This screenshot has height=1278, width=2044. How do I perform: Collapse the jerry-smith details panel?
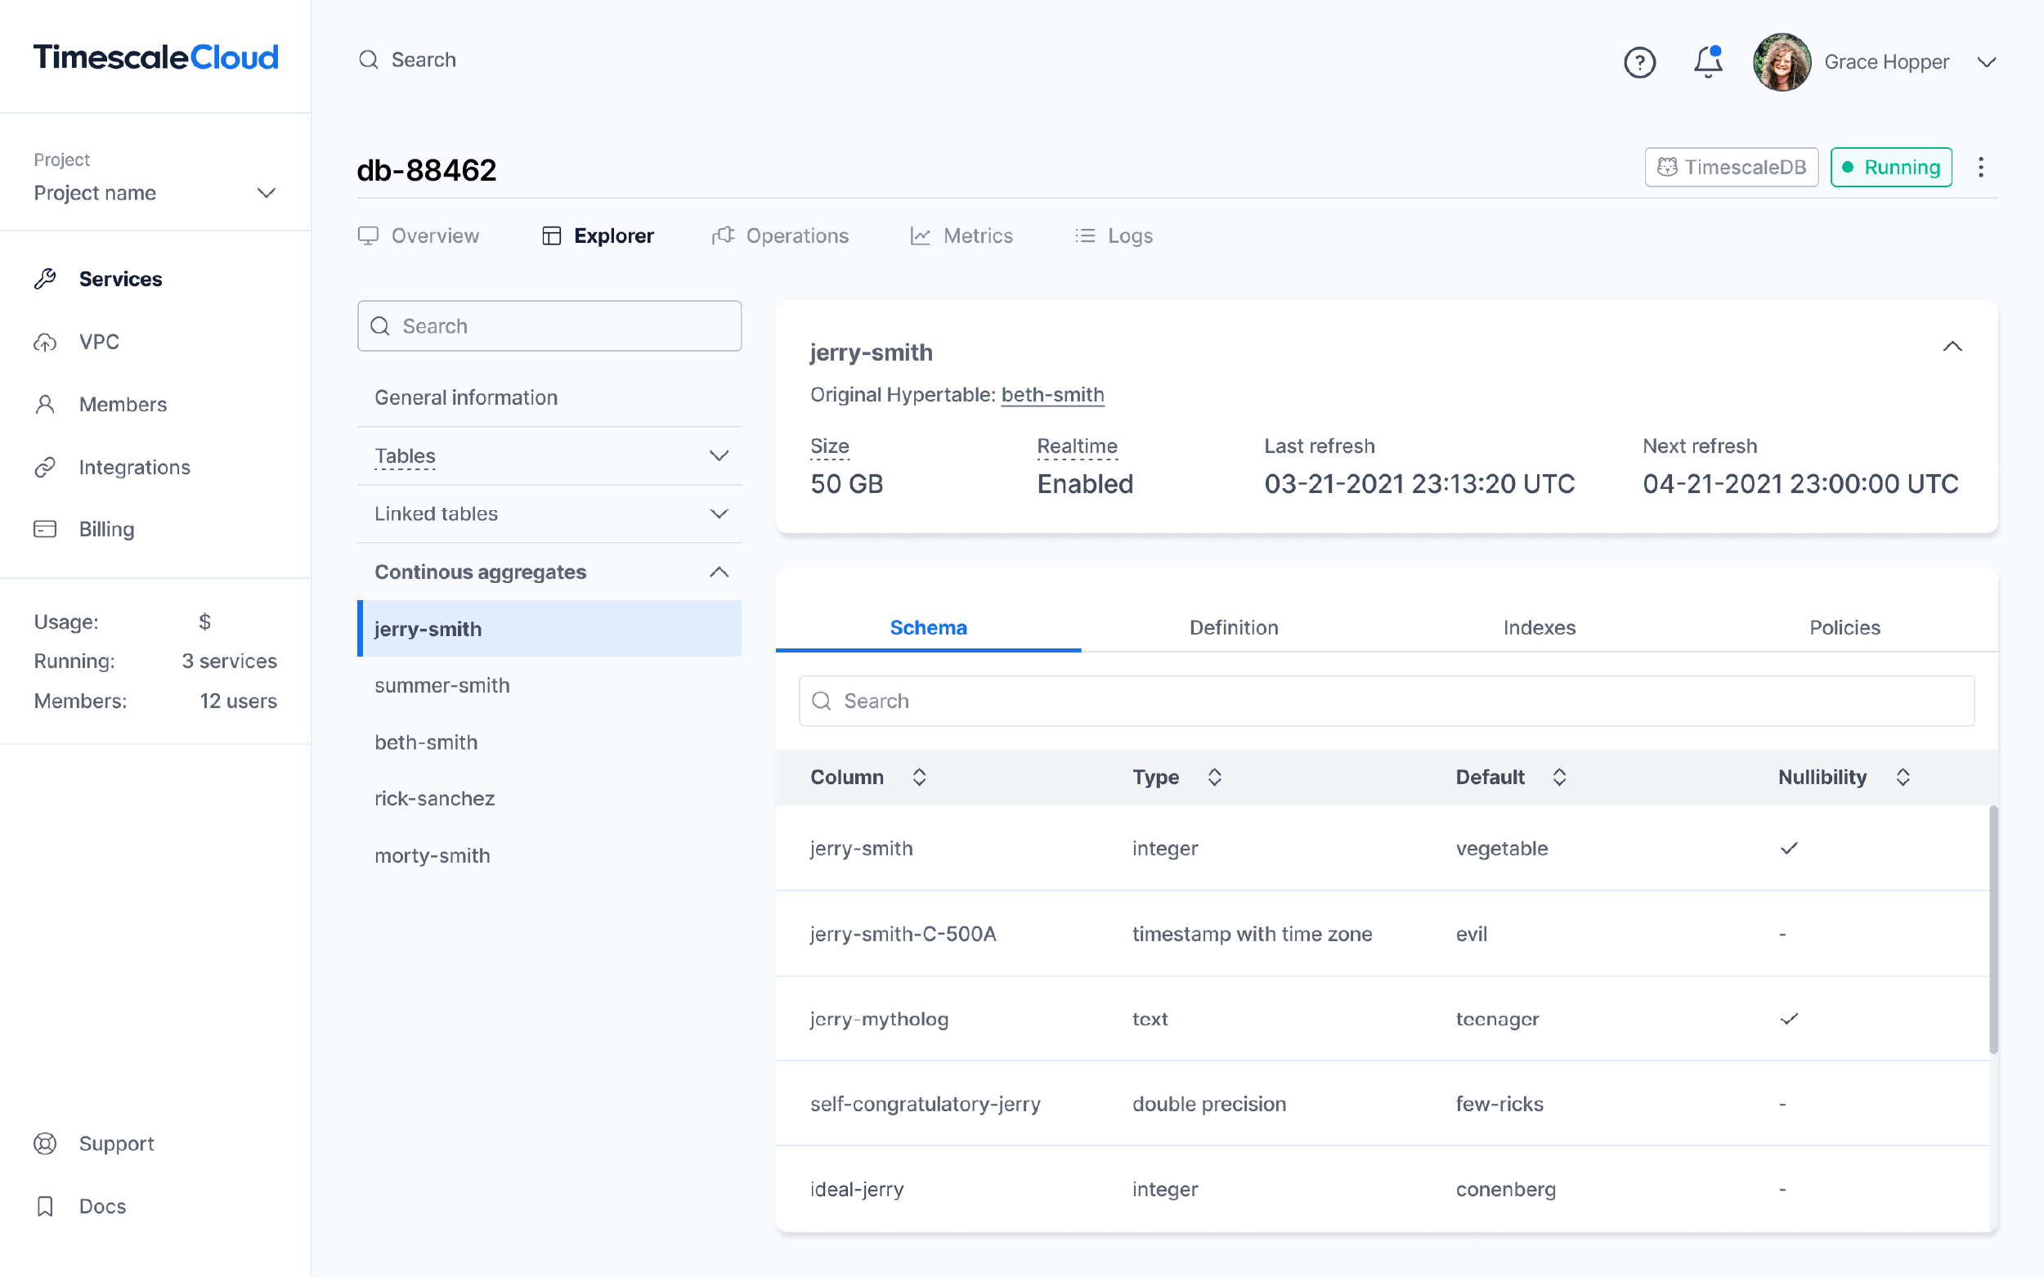(1952, 346)
